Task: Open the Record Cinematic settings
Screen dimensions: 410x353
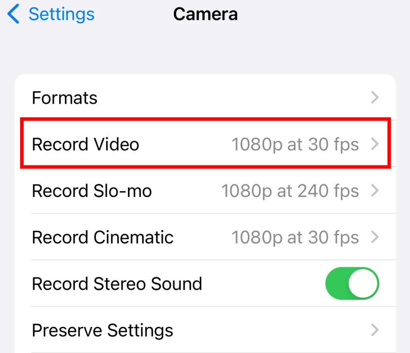Action: coord(200,237)
